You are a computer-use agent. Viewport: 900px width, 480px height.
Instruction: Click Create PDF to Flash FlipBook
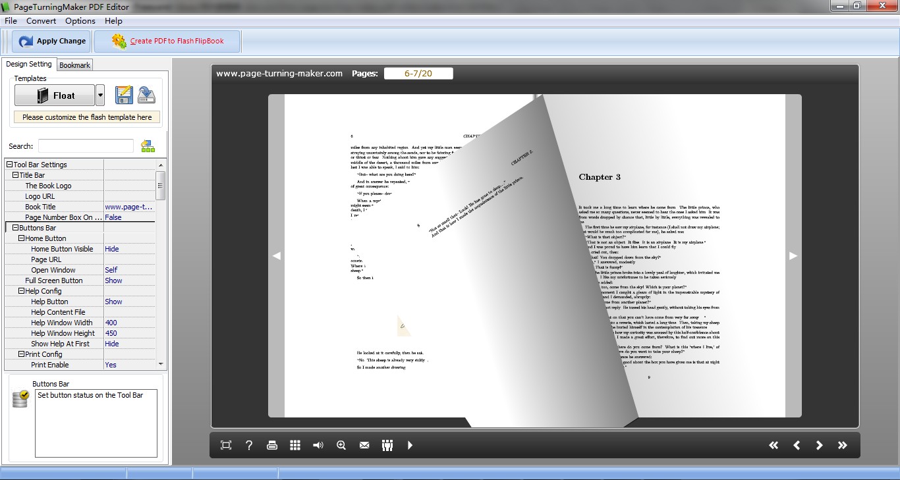(x=167, y=41)
